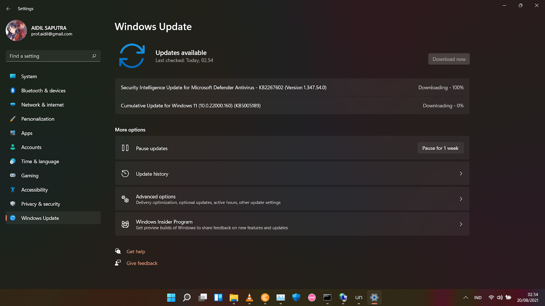545x306 pixels.
Task: Select the Security Intelligence Update KB2267602 row
Action: [x=292, y=87]
